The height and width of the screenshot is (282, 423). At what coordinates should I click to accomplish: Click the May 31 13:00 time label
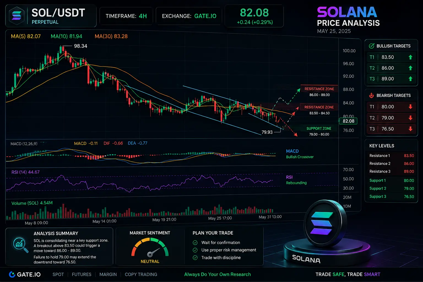pyautogui.click(x=270, y=217)
